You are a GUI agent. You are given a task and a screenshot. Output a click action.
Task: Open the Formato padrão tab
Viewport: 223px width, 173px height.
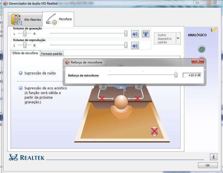tap(52, 54)
